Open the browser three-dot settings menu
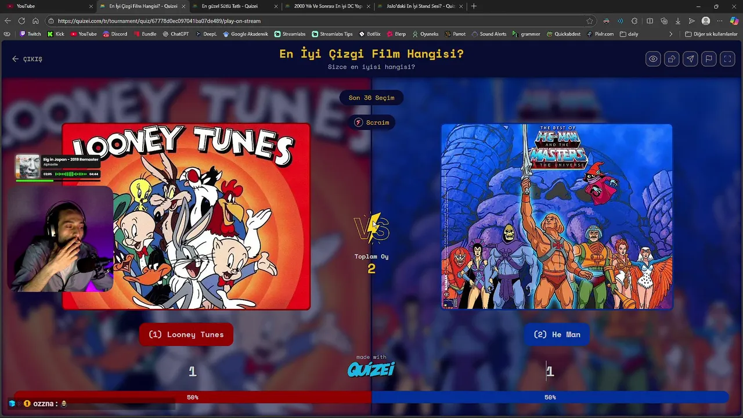The height and width of the screenshot is (418, 743). [x=720, y=21]
